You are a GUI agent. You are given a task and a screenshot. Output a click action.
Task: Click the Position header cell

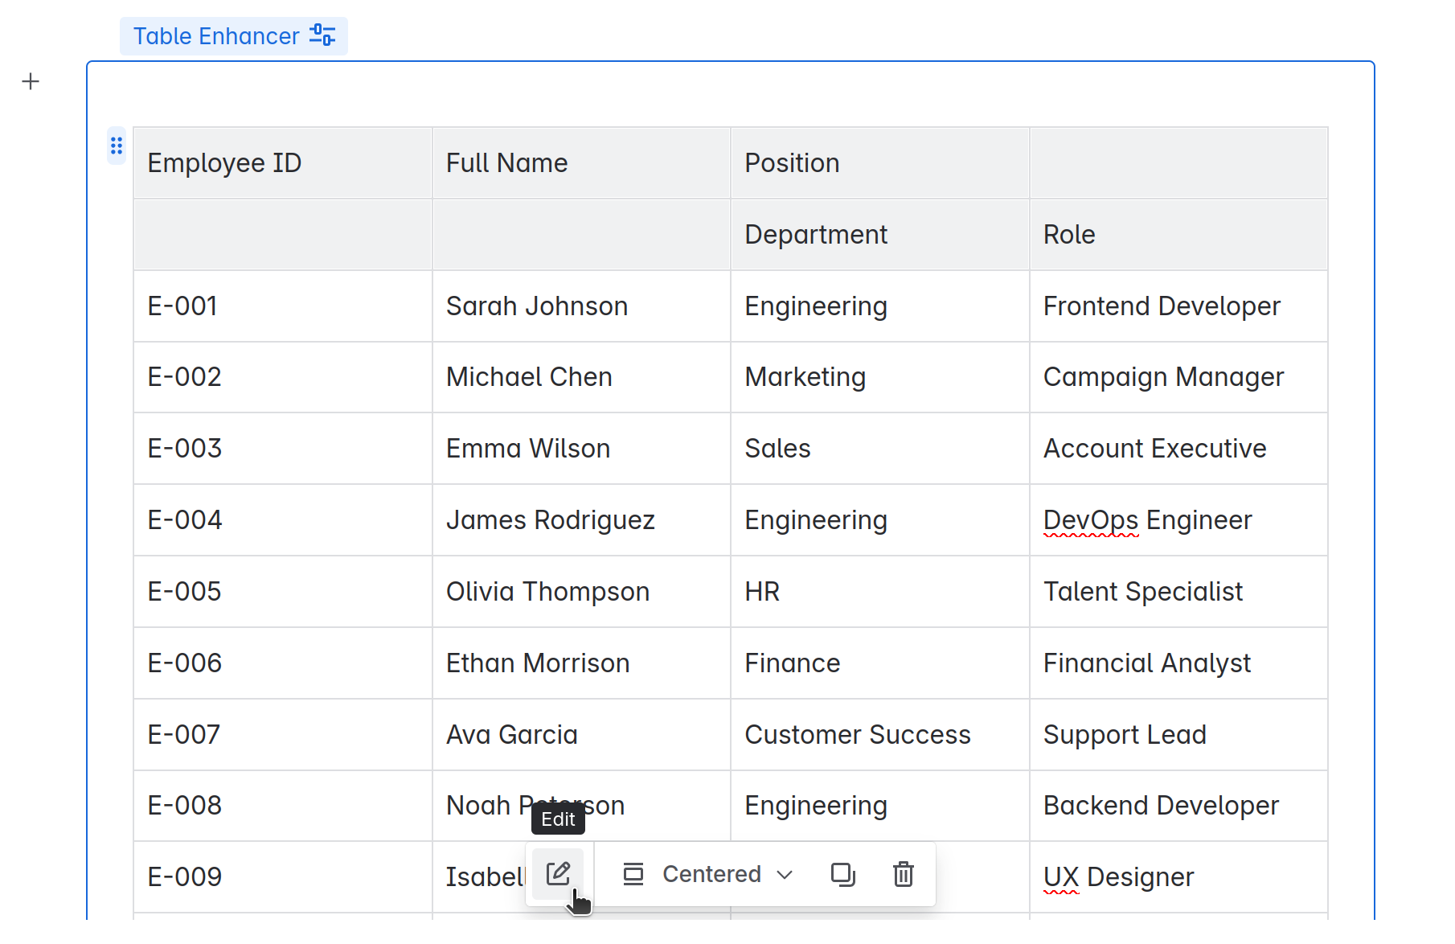(x=879, y=163)
